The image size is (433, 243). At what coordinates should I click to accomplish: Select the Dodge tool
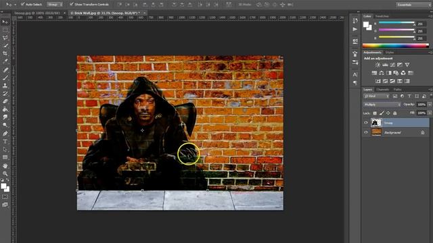click(x=5, y=125)
